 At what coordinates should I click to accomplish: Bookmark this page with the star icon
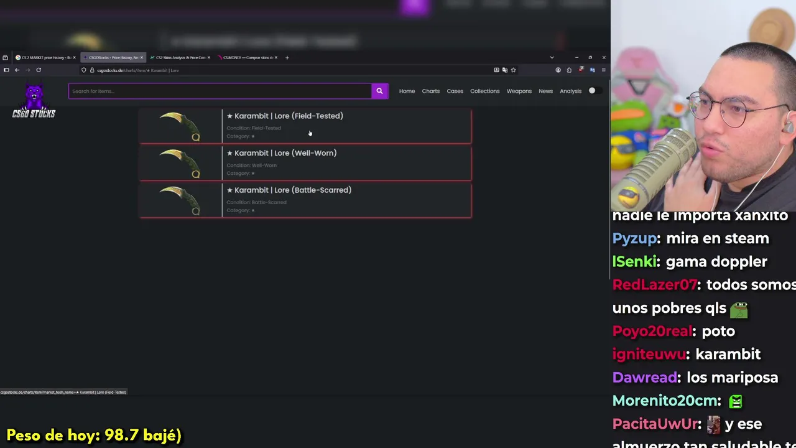[x=513, y=70]
